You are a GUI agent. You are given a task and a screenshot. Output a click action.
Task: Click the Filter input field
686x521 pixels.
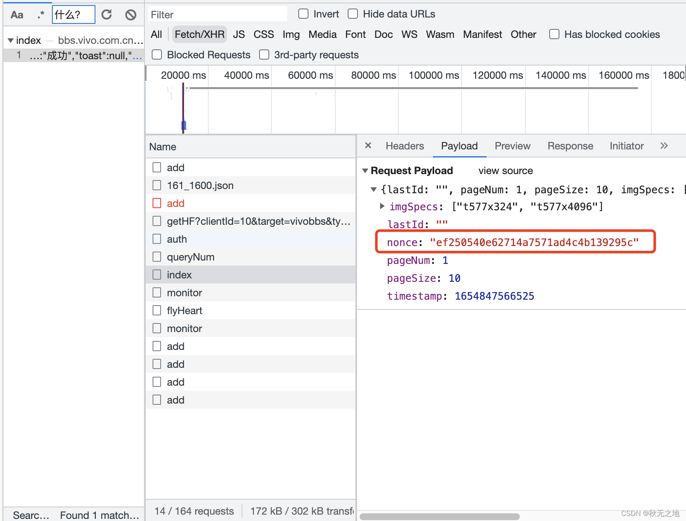coord(217,14)
